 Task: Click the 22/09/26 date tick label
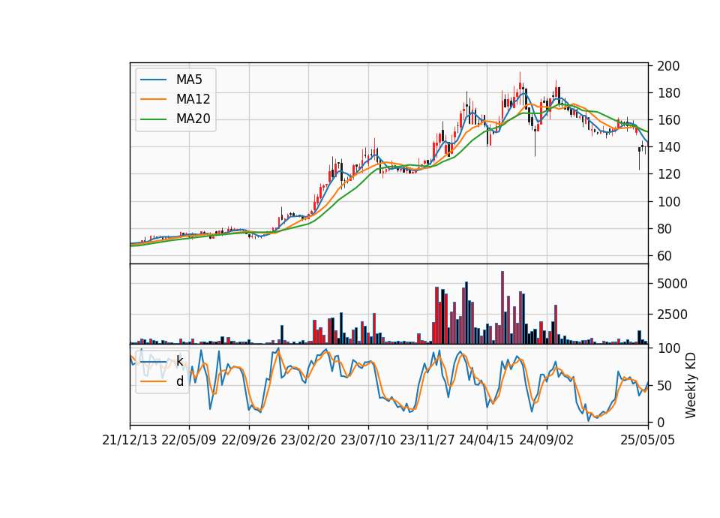[248, 441]
